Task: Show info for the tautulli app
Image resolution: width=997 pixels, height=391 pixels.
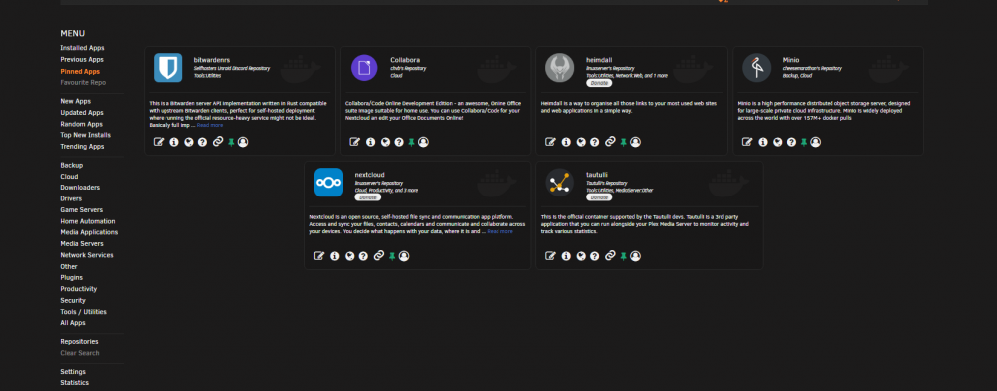Action: coord(566,256)
